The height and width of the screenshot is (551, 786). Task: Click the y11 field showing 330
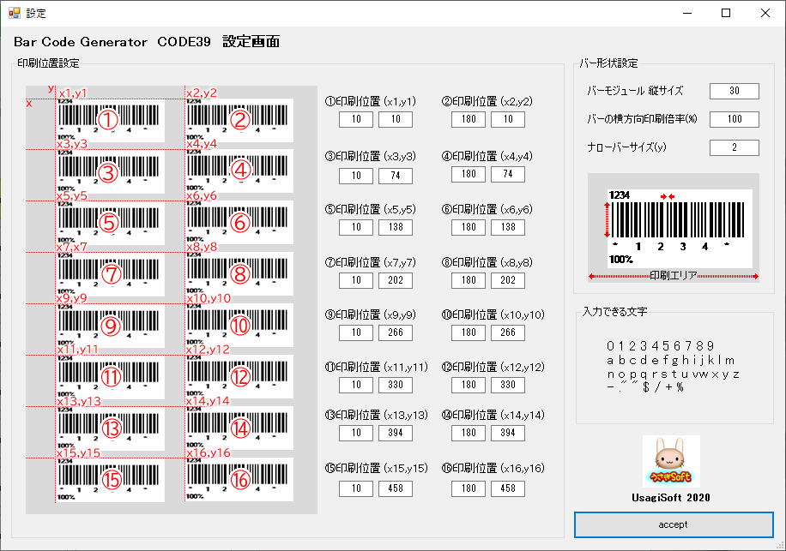point(396,385)
